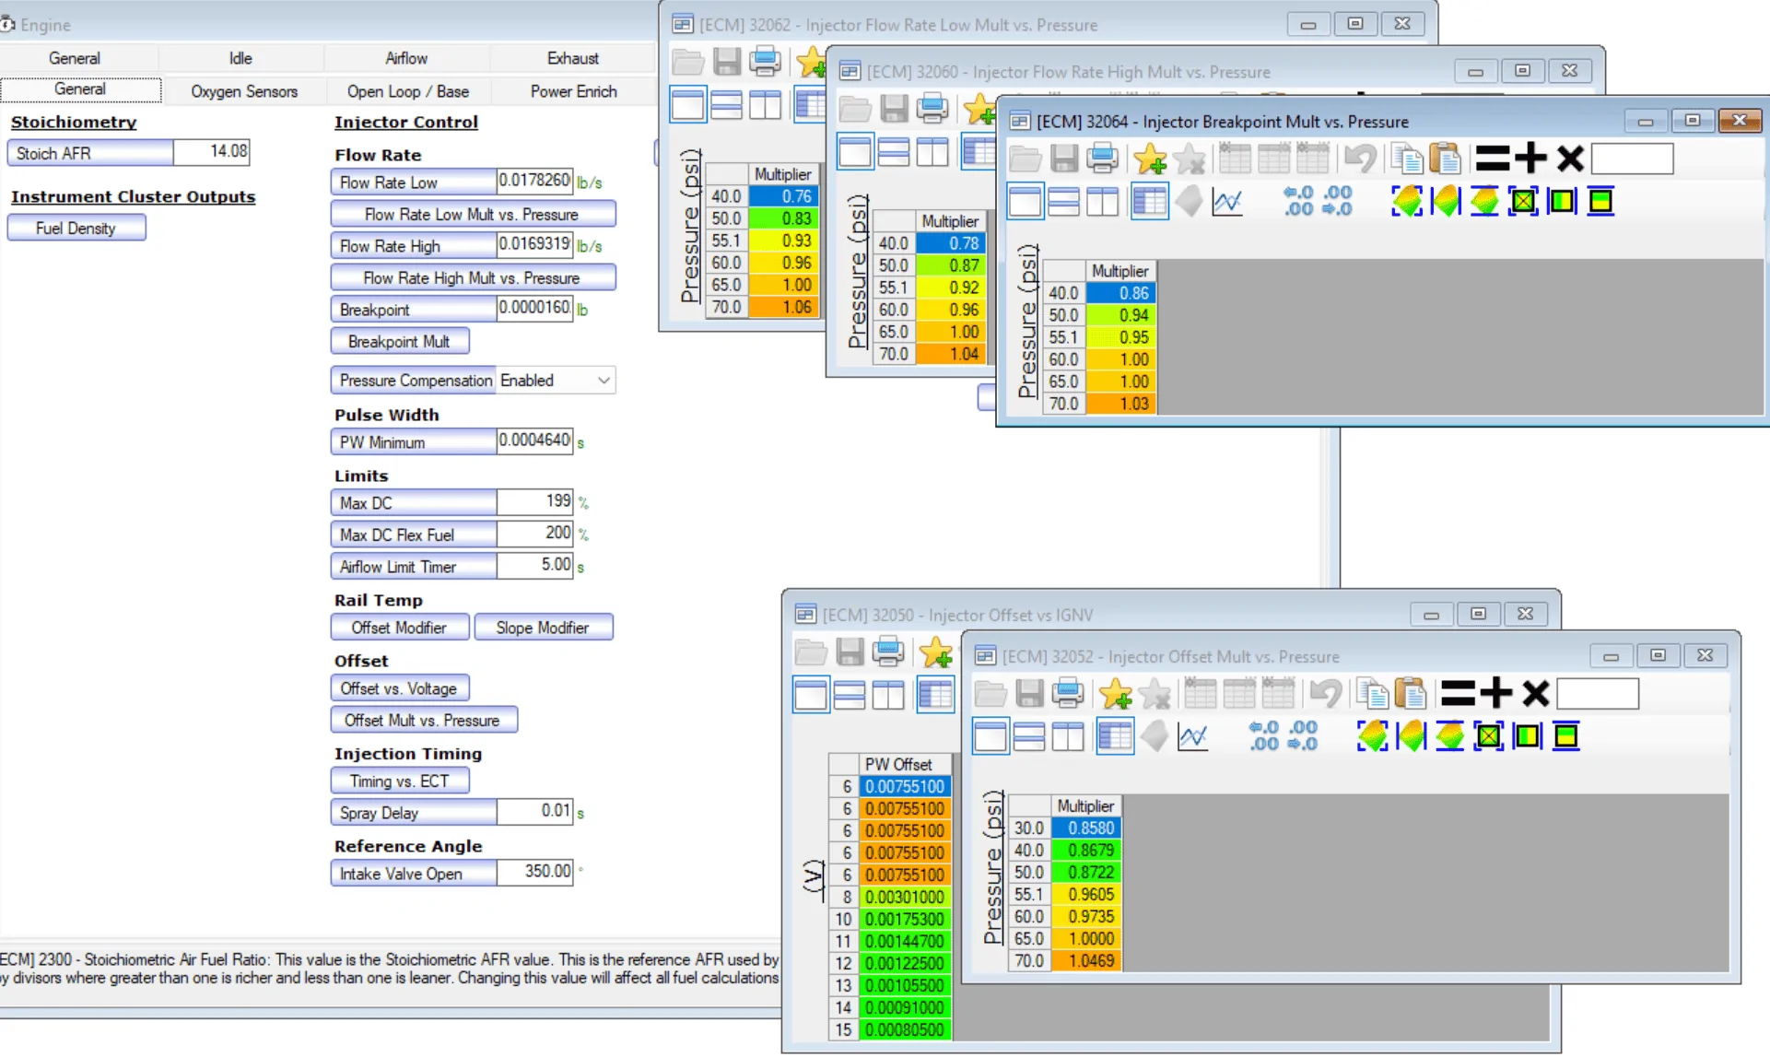Screen dimensions: 1770x1057
Task: Click crossed-square select icon in 32064 window
Action: 1523,201
